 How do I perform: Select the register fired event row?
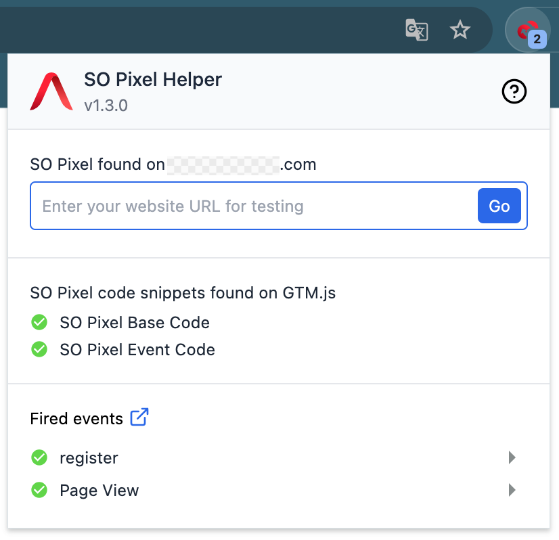click(271, 458)
